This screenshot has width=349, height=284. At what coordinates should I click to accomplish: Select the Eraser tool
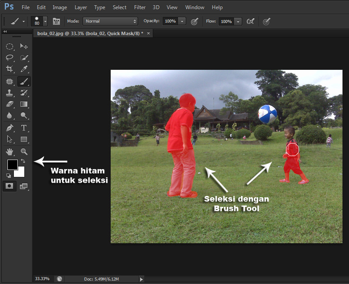pos(10,104)
